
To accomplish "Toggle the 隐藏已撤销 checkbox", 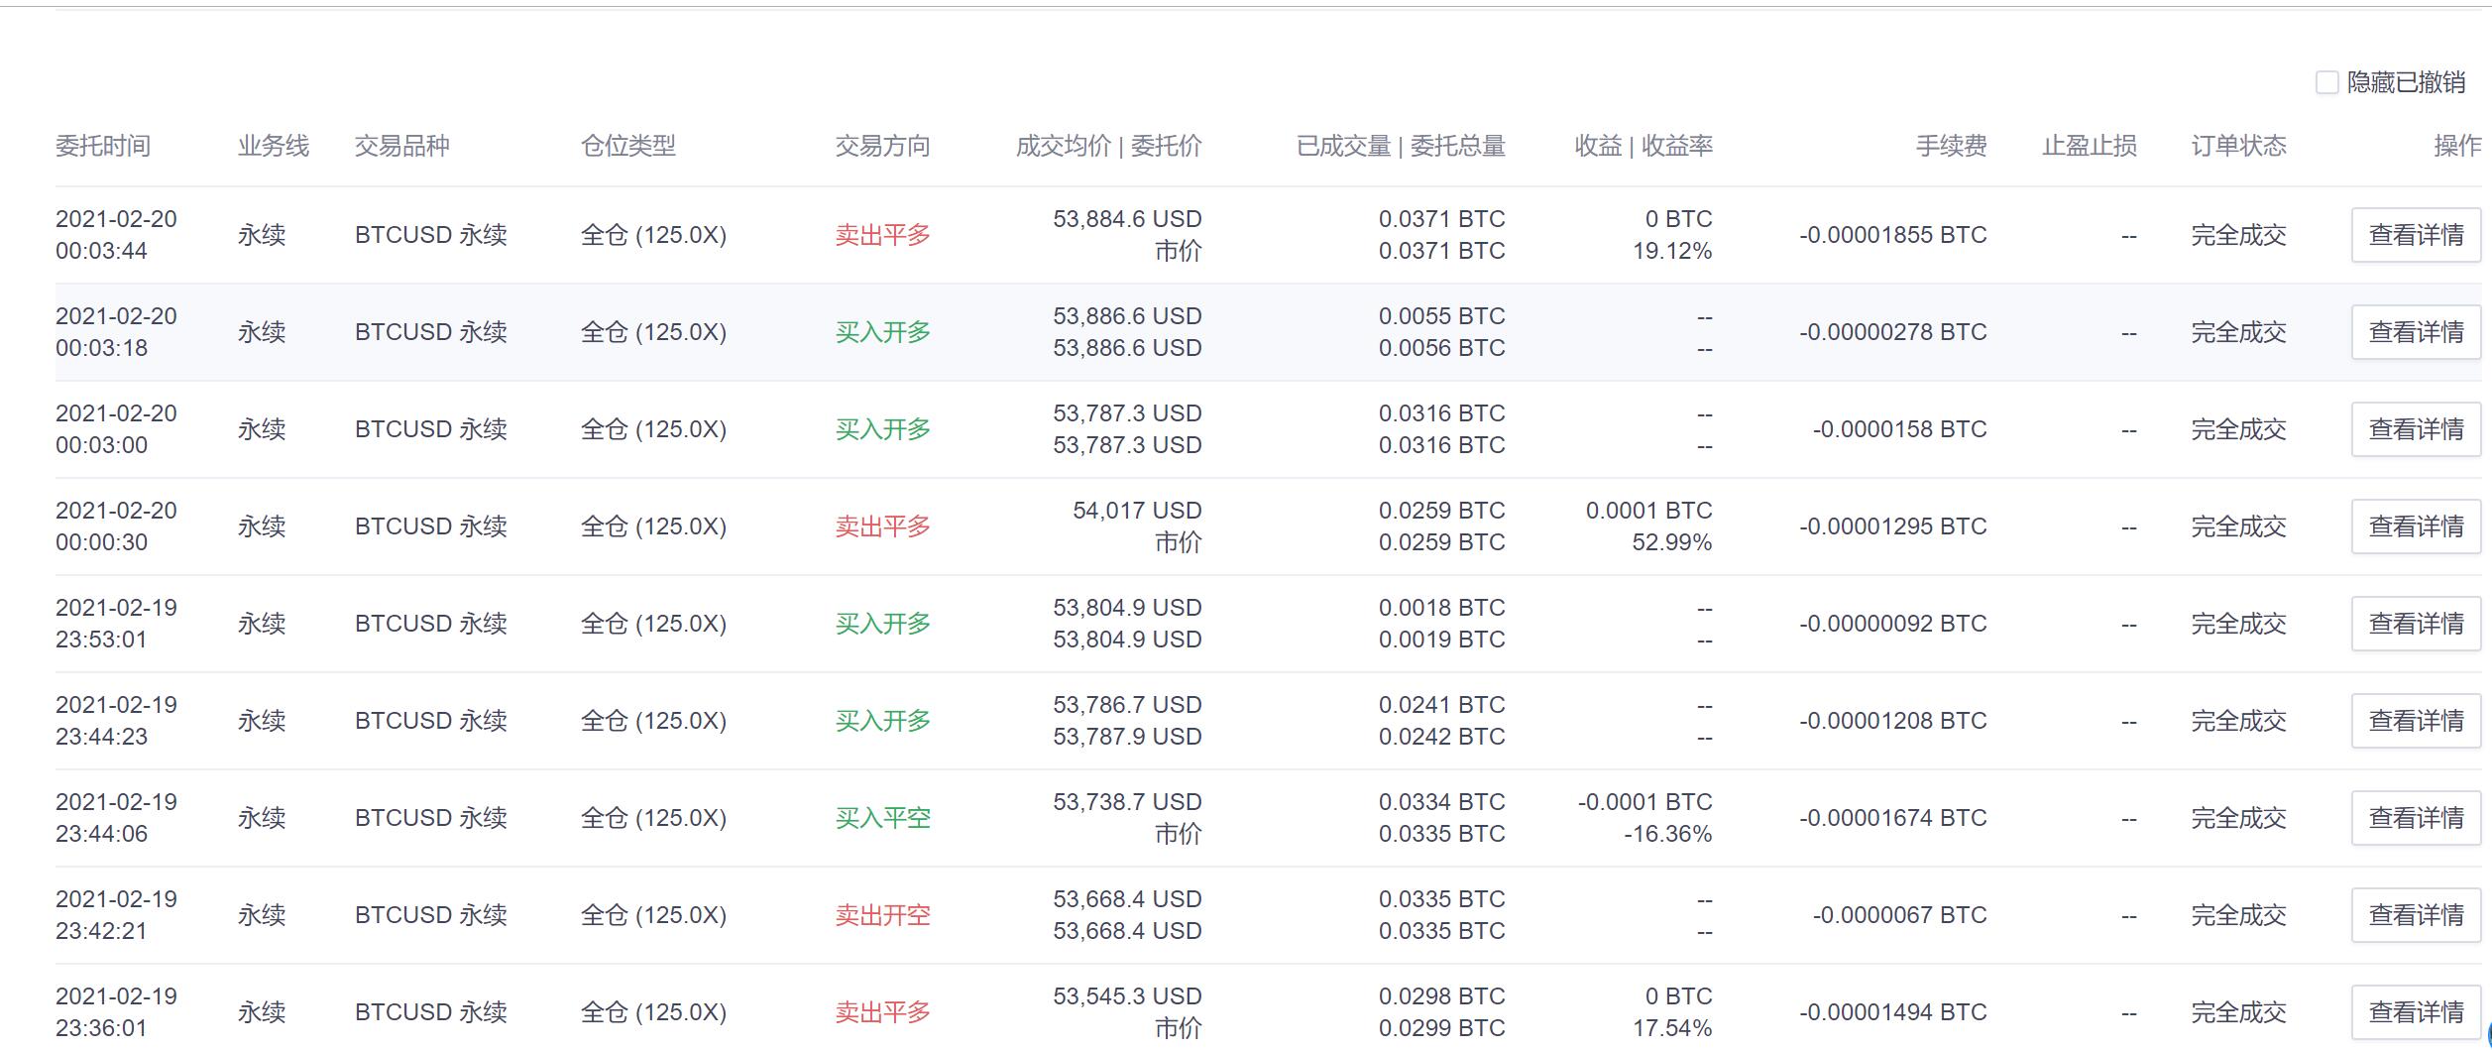I will (x=2326, y=82).
